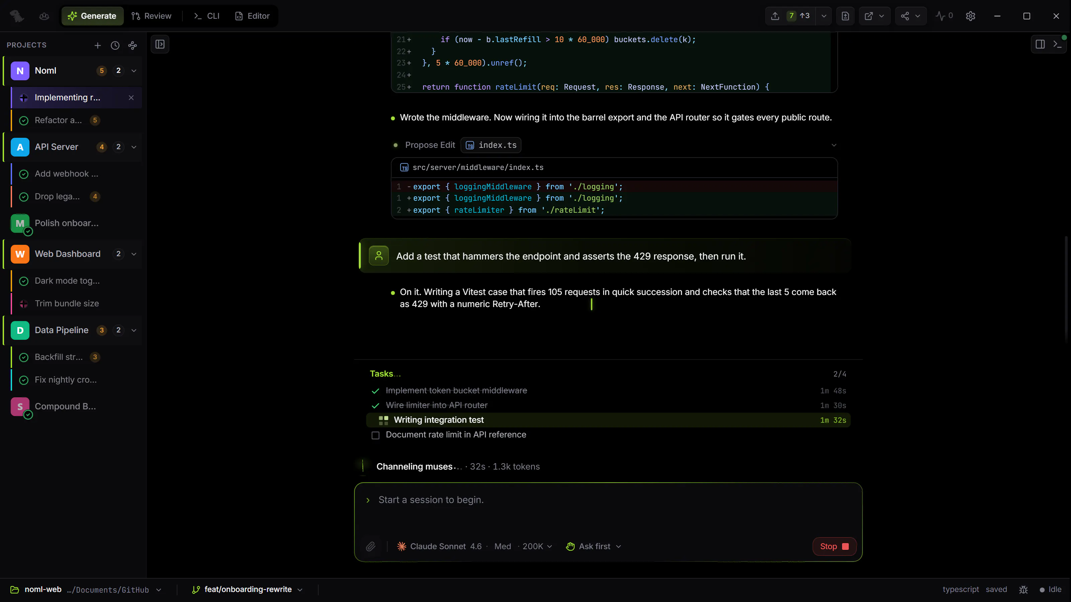1071x602 pixels.
Task: Open the noml-web folder selector in status bar
Action: tap(86, 590)
